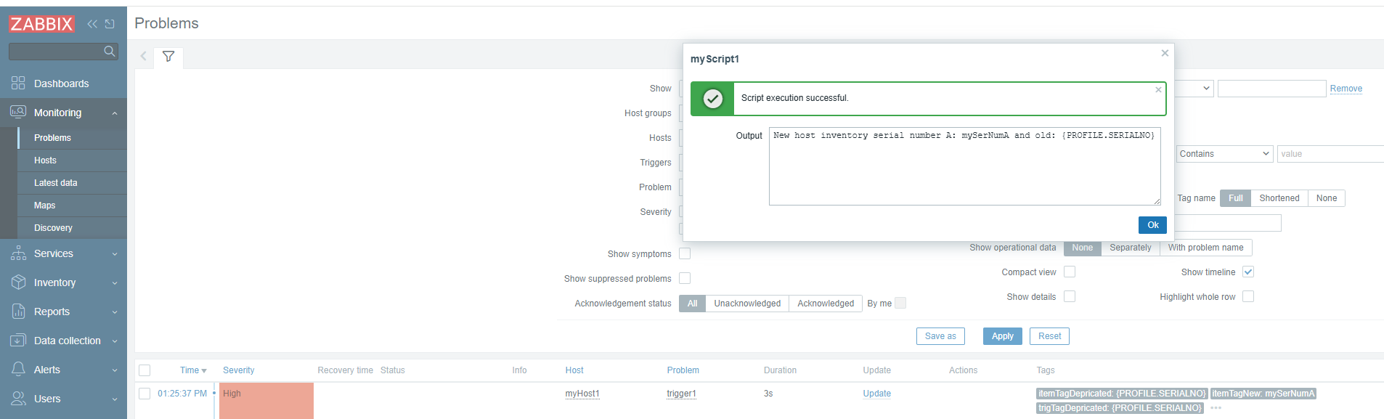
Task: Expand the Services menu section
Action: point(63,253)
